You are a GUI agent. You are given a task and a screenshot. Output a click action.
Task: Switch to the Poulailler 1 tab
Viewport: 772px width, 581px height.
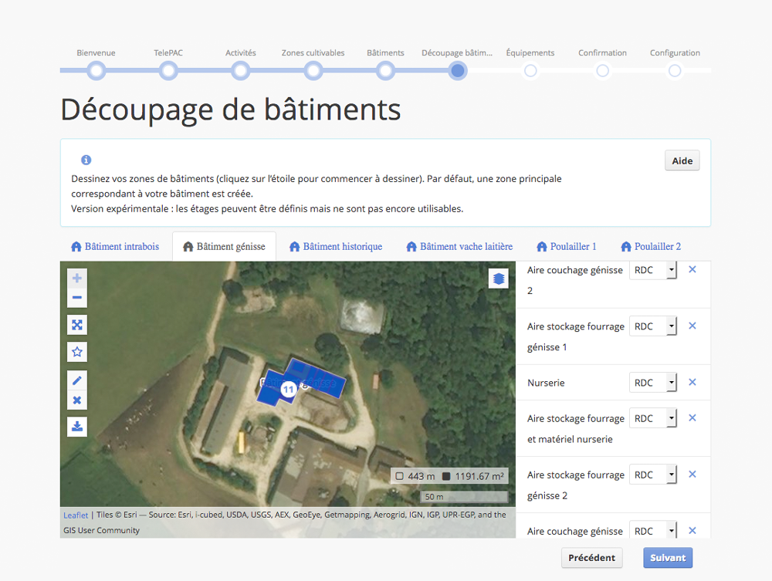pyautogui.click(x=566, y=246)
